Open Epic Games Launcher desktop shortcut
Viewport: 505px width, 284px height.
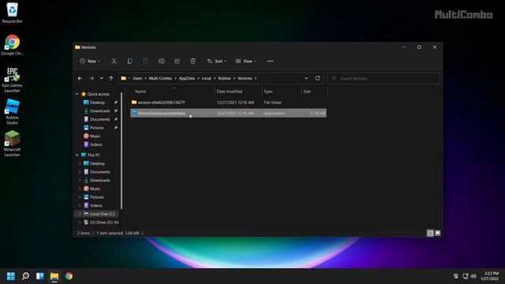13,80
